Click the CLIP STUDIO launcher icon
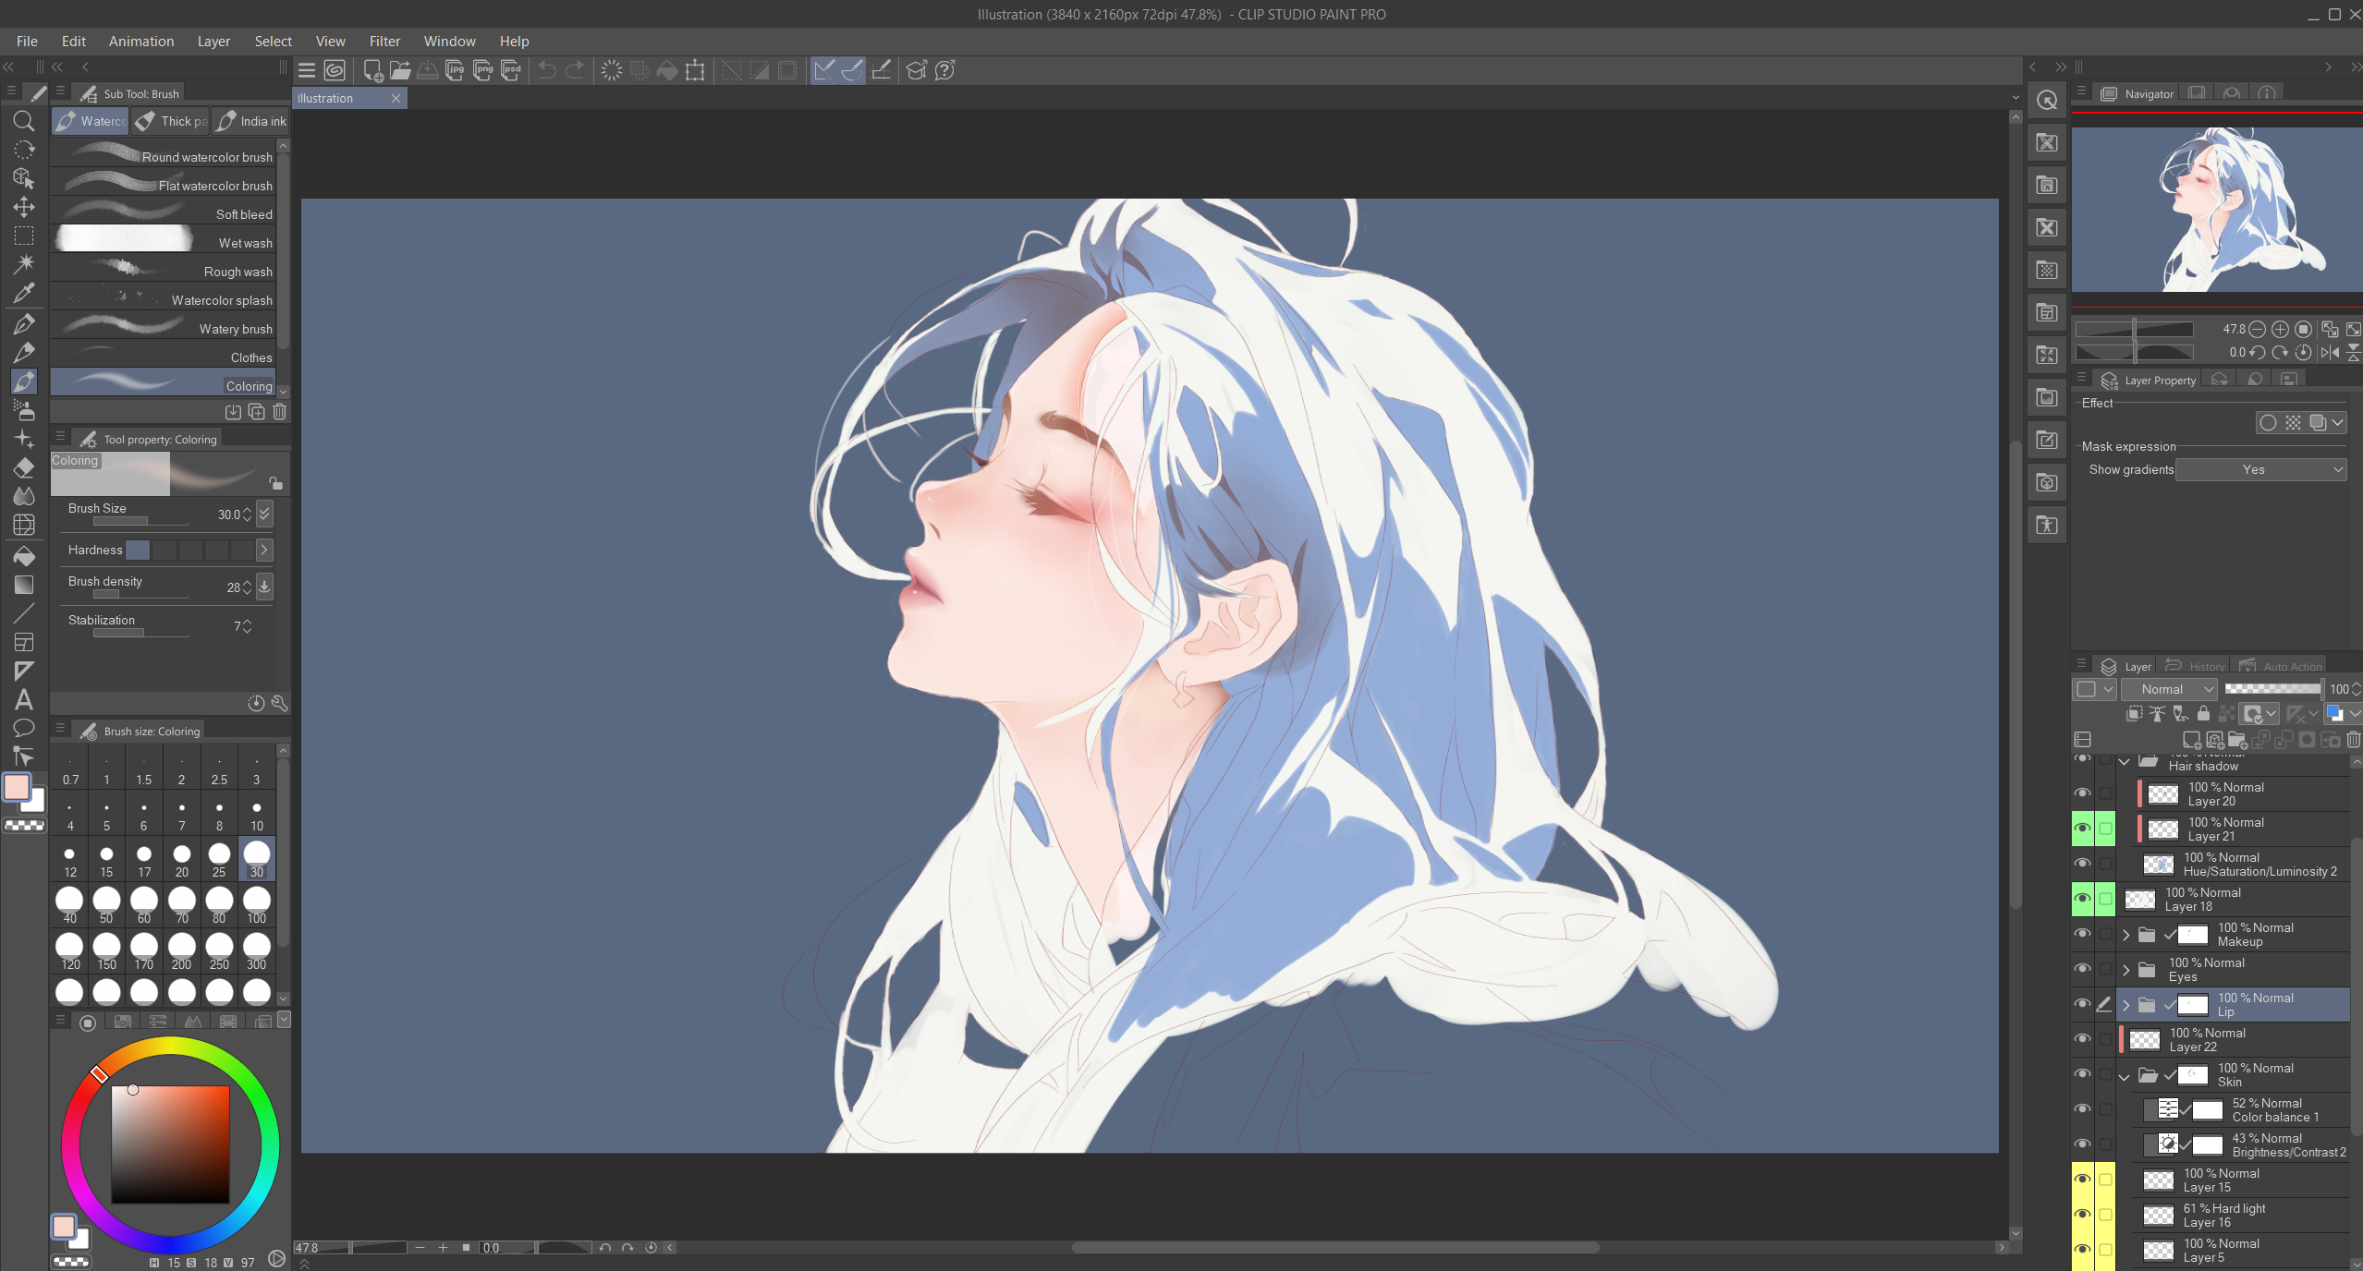2363x1271 pixels. pyautogui.click(x=335, y=70)
